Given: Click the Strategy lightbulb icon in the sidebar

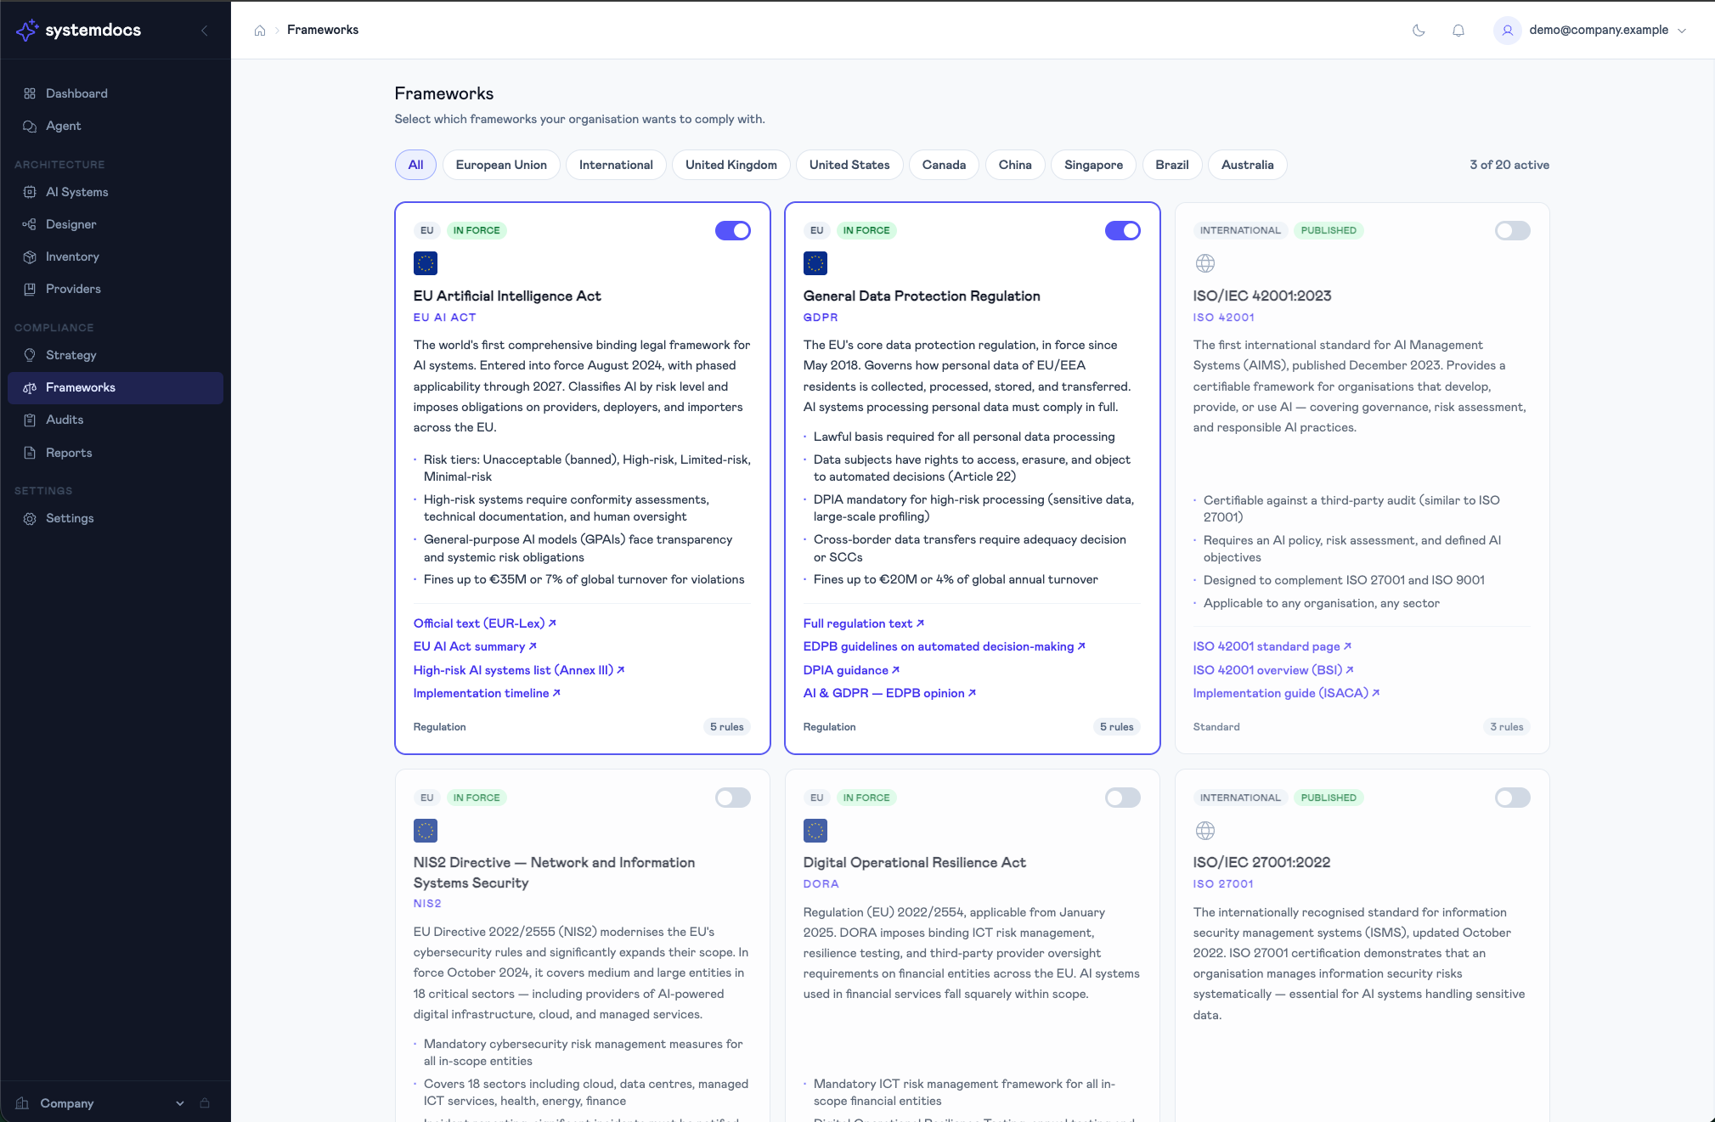Looking at the screenshot, I should [x=30, y=355].
